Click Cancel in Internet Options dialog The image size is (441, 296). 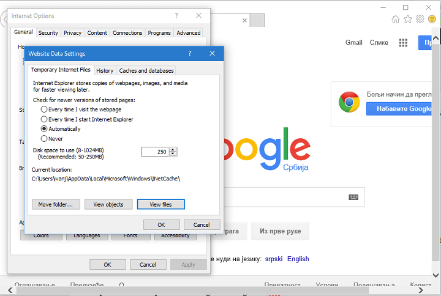click(148, 265)
